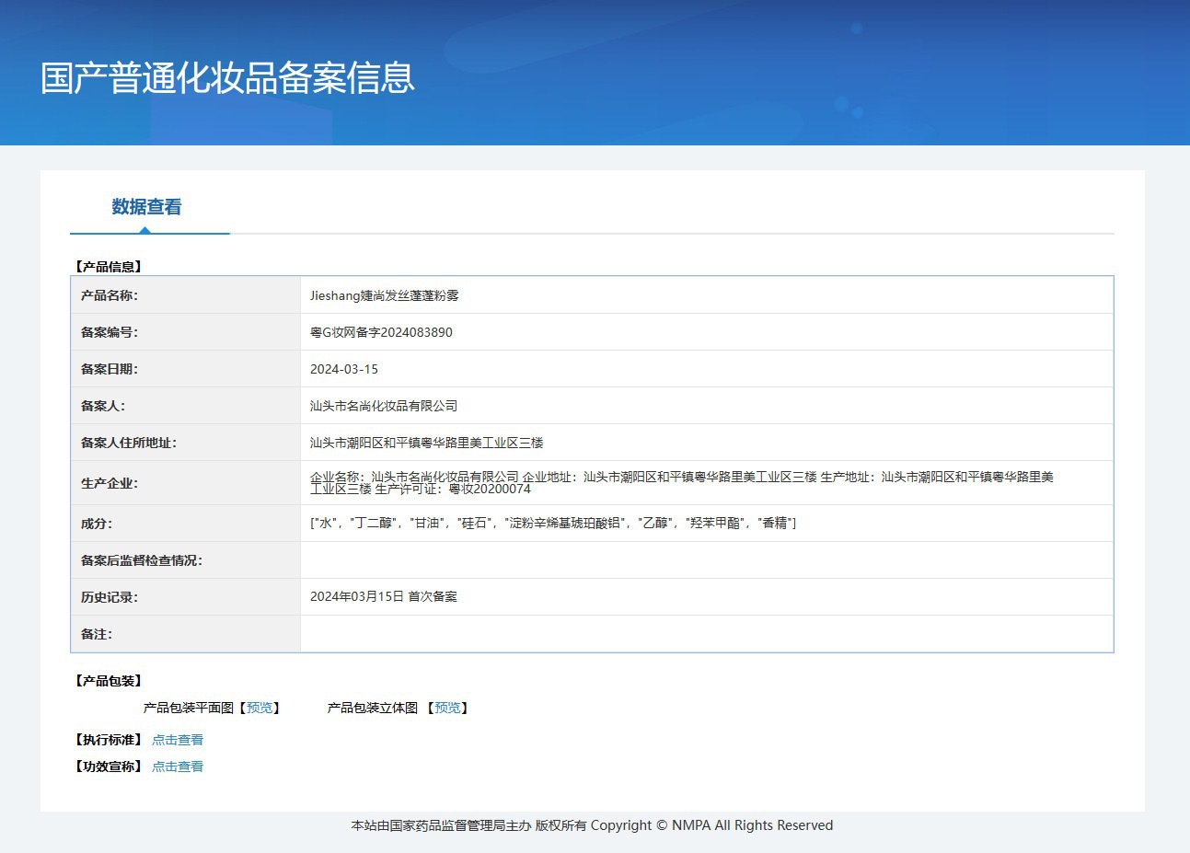This screenshot has height=853, width=1190.
Task: Open the 产品包装平面图 预览 link
Action: point(260,708)
